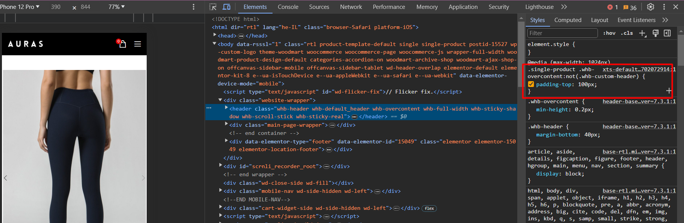Image resolution: width=684 pixels, height=223 pixels.
Task: Open the Application tab
Action: (463, 7)
